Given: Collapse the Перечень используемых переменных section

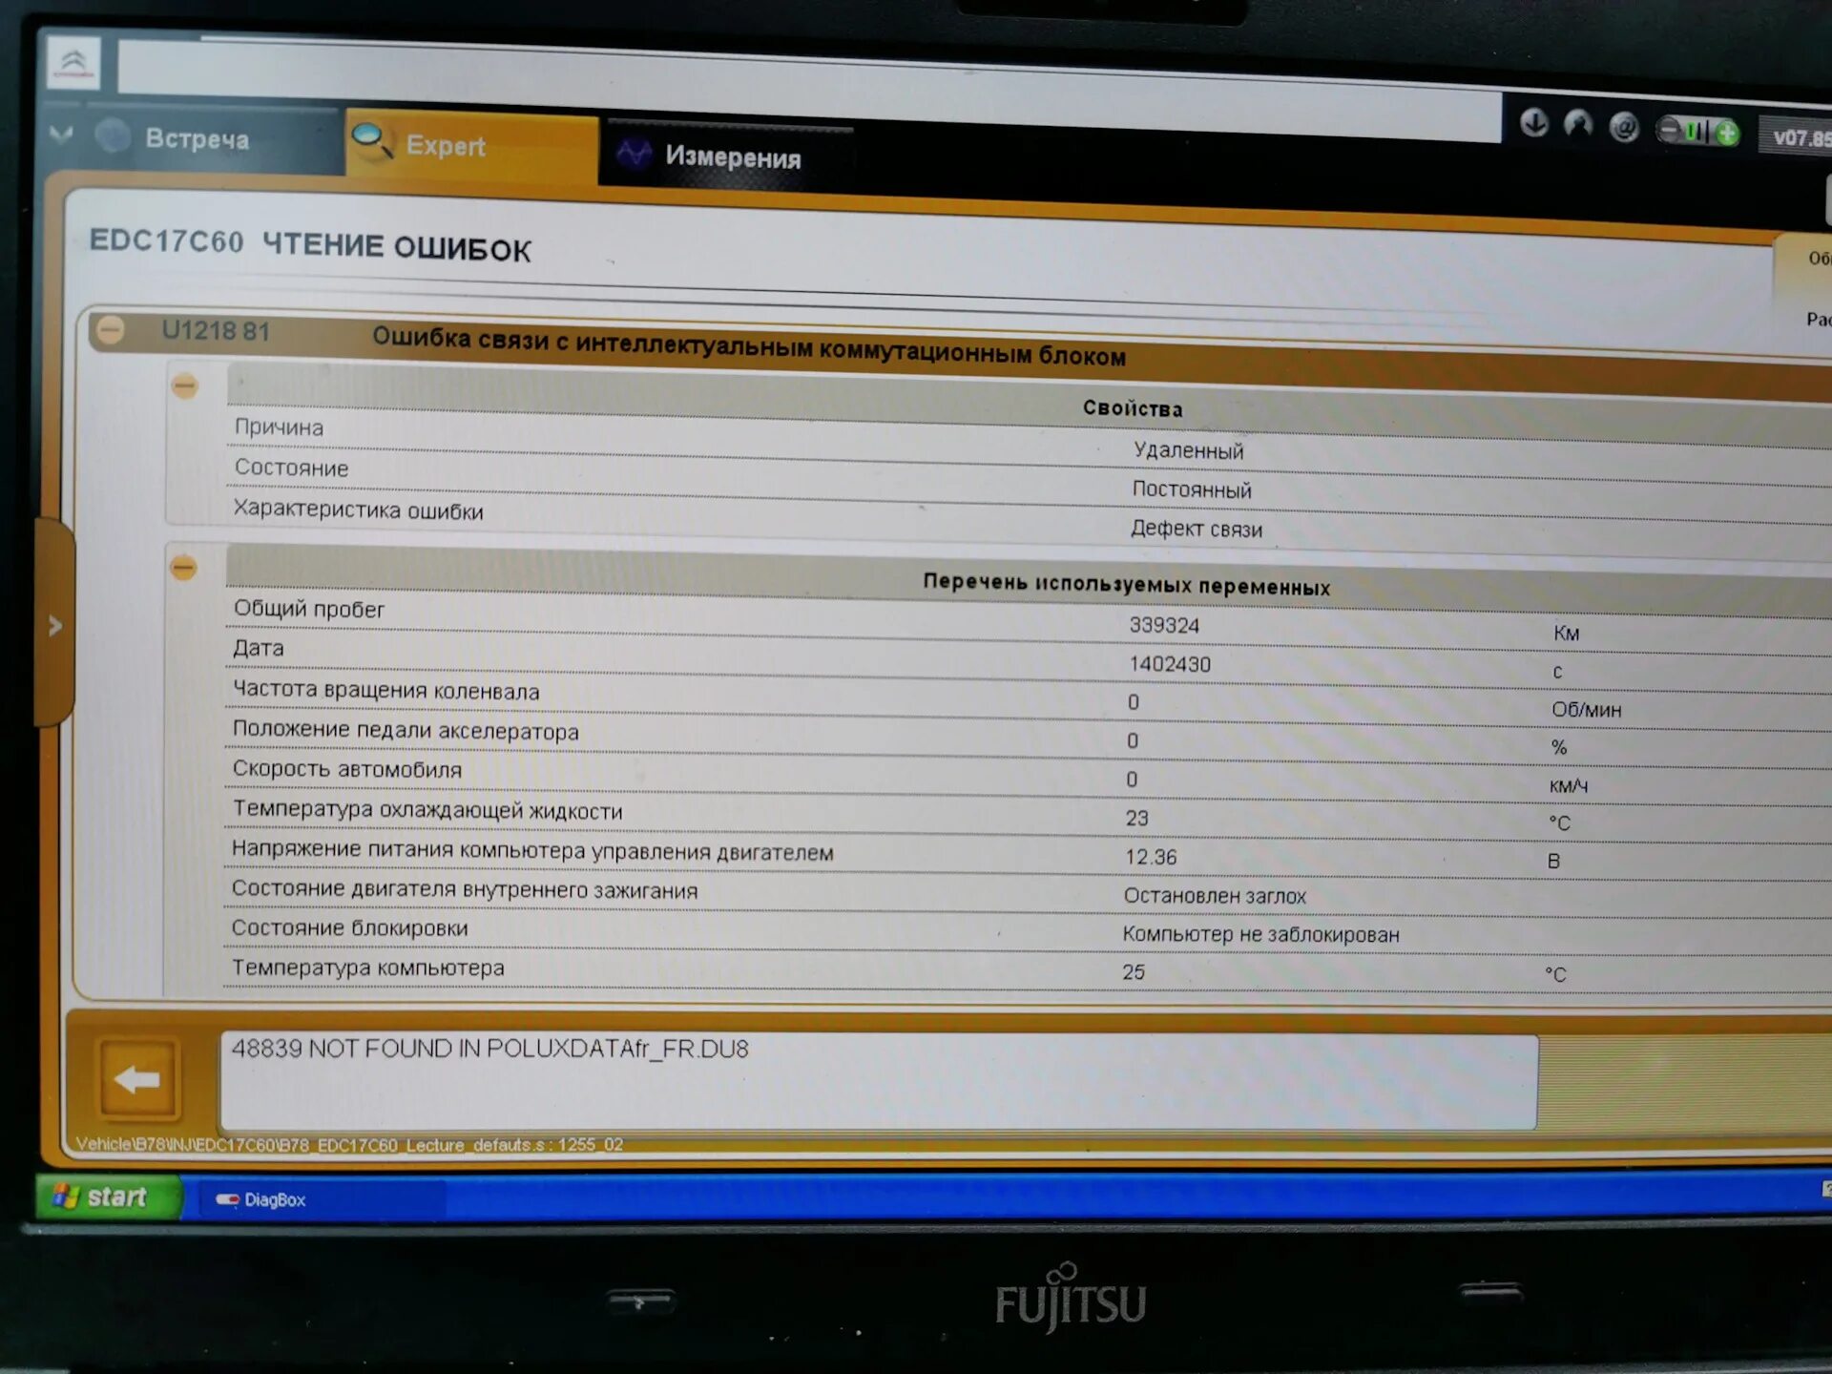Looking at the screenshot, I should pos(183,568).
